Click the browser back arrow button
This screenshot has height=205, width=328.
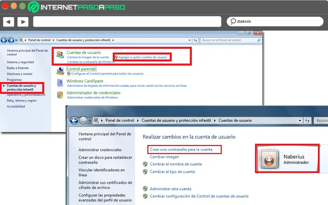point(8,22)
